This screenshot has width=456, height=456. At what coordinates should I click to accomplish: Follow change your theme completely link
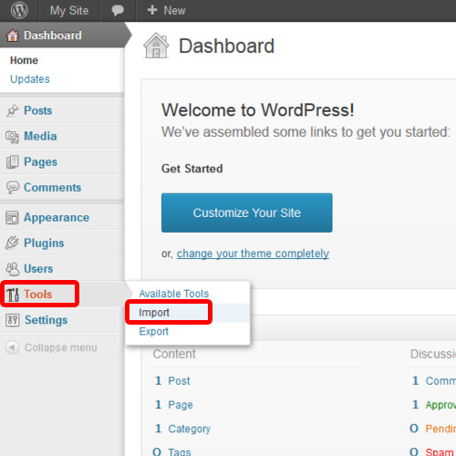(x=253, y=254)
